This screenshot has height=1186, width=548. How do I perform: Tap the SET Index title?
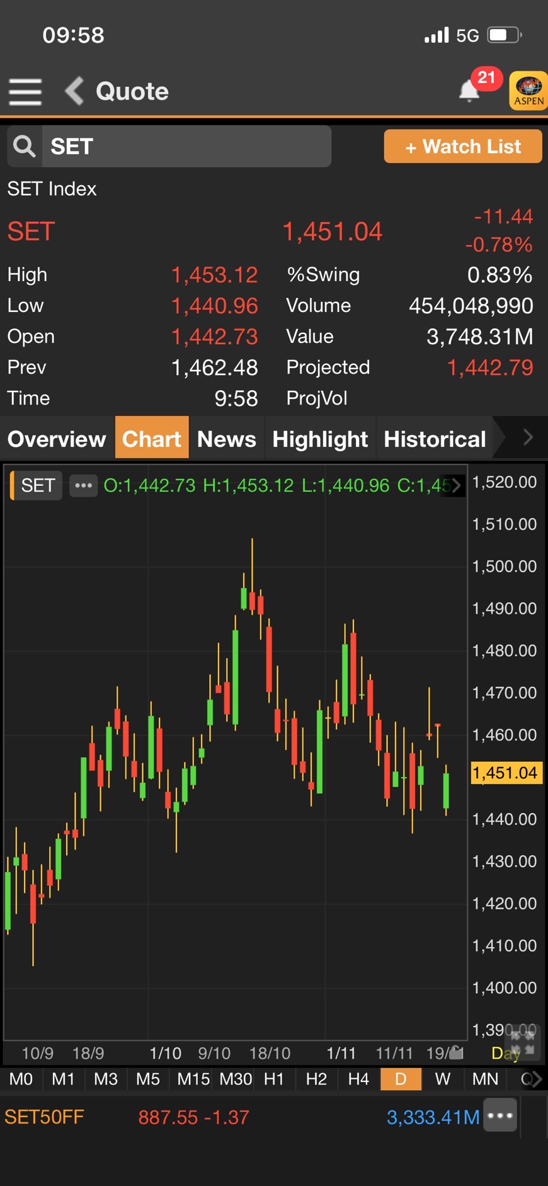[52, 188]
